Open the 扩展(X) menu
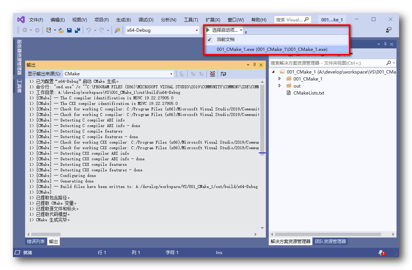 pos(213,20)
